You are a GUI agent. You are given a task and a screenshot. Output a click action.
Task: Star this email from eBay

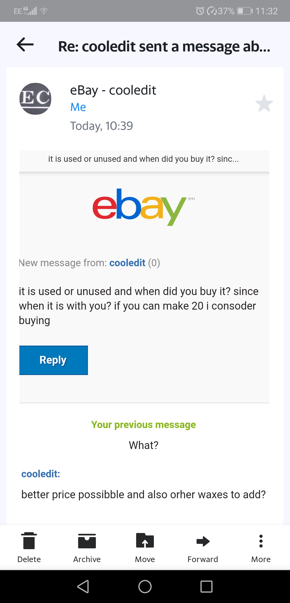click(264, 103)
